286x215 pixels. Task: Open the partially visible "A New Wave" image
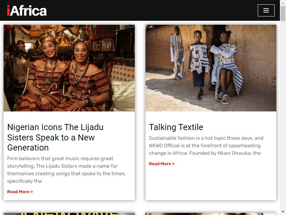[69, 214]
